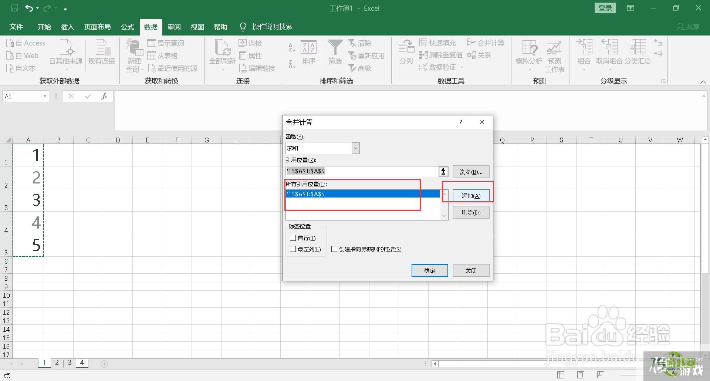This screenshot has width=710, height=381.
Task: Click the Delete (删除) button
Action: 471,212
